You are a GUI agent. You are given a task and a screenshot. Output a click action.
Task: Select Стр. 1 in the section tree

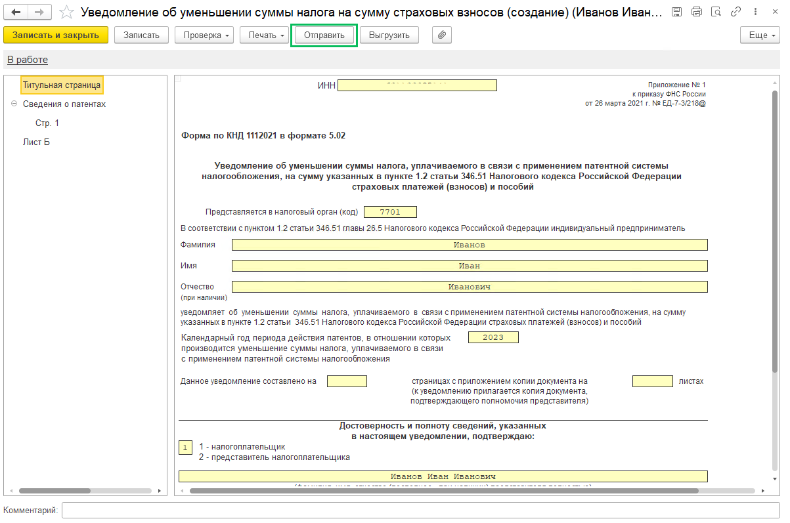(47, 123)
